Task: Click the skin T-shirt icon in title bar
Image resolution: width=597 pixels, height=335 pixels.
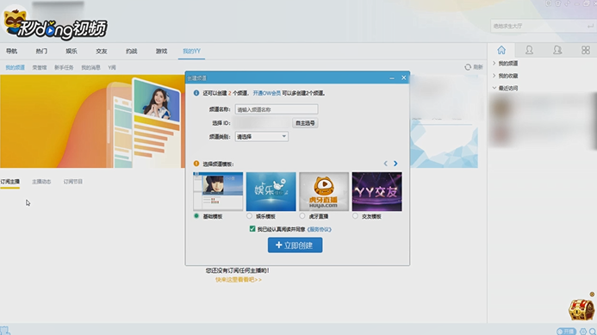Action: pos(557,3)
